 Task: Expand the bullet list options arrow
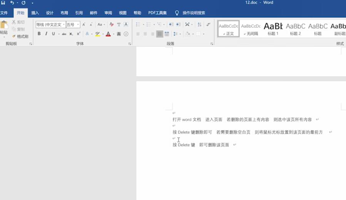tap(144, 25)
